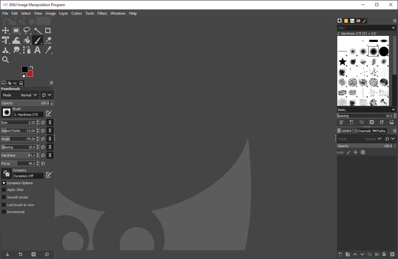Edit the Dynamics Off preset
The height and width of the screenshot is (259, 398).
49,175
